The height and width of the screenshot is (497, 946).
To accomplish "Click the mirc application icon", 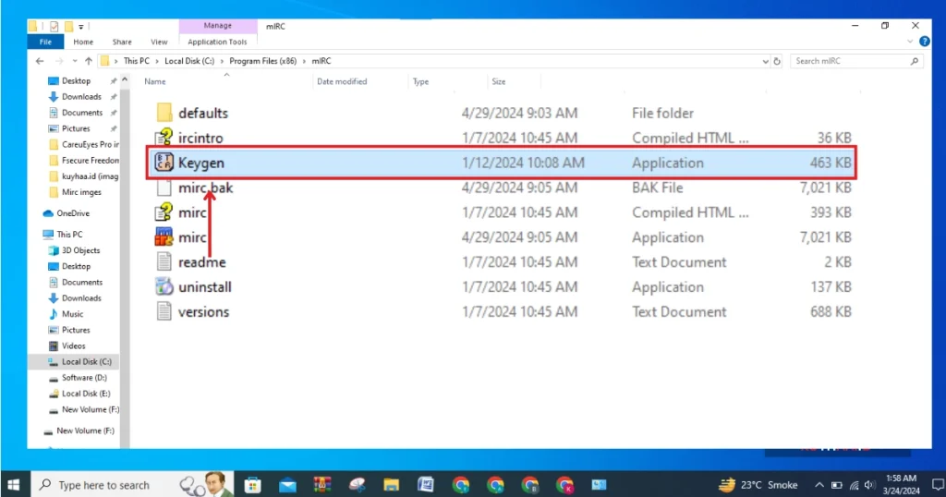I will point(164,237).
